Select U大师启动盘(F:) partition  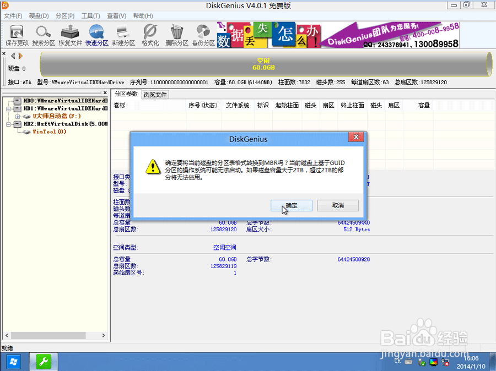tap(57, 116)
